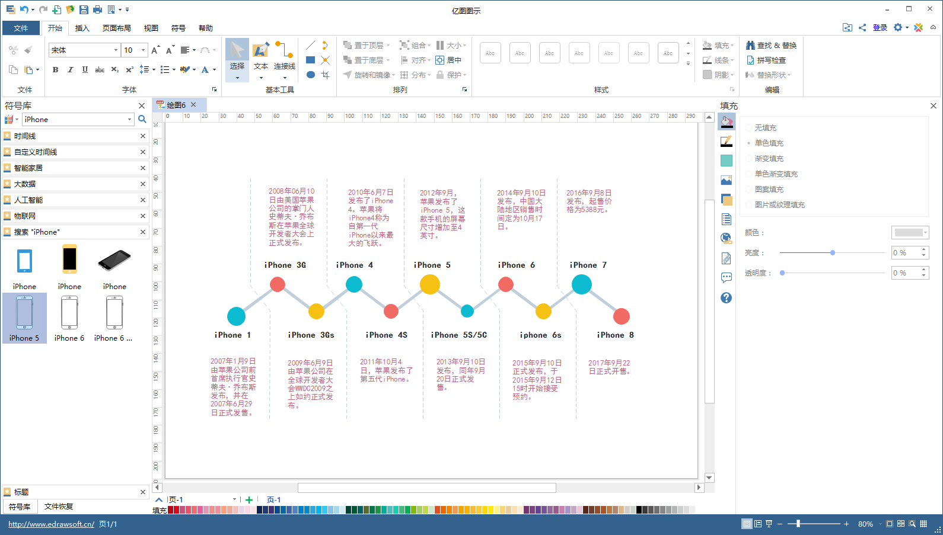Viewport: 943px width, 535px height.
Task: Select the Pattern Fill radio option
Action: coord(749,190)
